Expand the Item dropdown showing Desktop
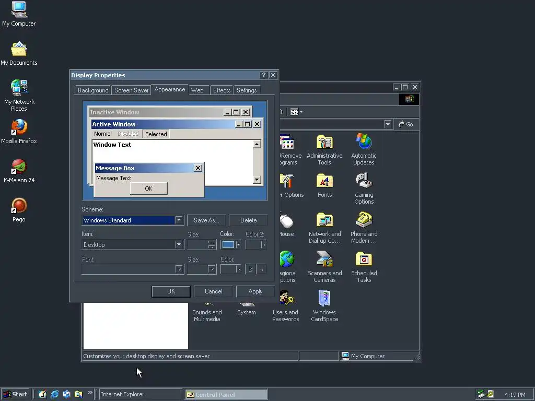Image resolution: width=535 pixels, height=401 pixels. point(179,244)
